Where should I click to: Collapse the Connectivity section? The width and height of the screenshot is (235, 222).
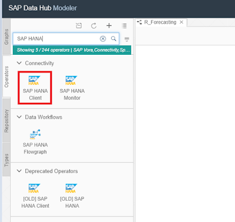(x=19, y=63)
